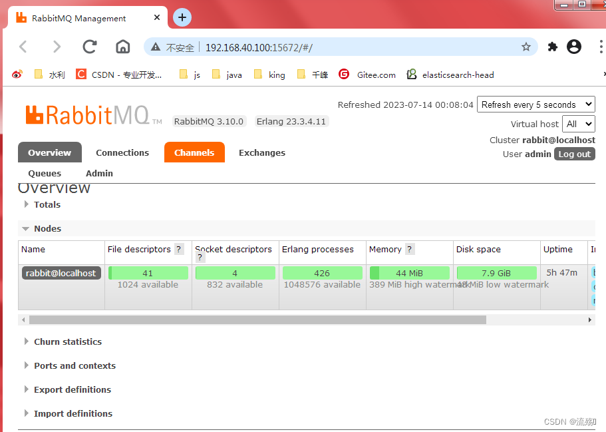Open File descriptors help via question mark icon
The height and width of the screenshot is (432, 606).
coord(179,249)
